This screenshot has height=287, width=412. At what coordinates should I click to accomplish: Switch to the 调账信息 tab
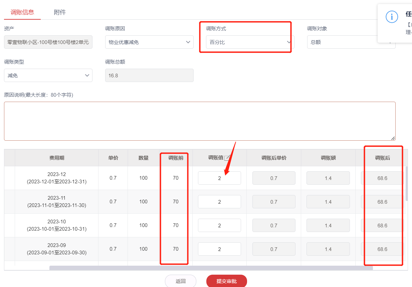click(22, 12)
